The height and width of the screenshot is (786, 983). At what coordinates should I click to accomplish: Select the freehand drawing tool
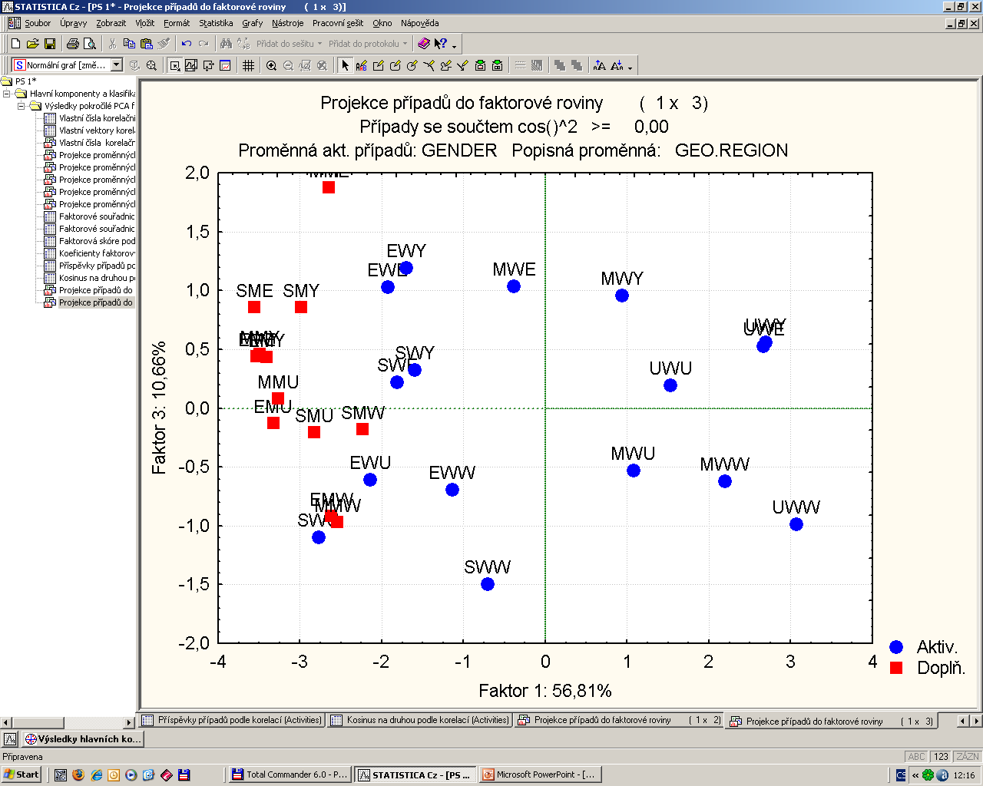pyautogui.click(x=446, y=65)
